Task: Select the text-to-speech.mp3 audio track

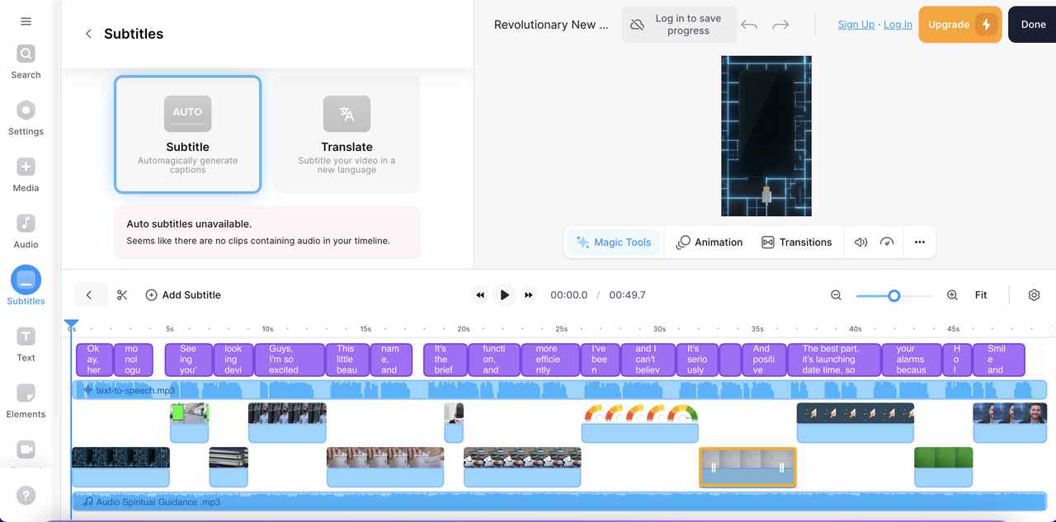Action: click(x=559, y=390)
